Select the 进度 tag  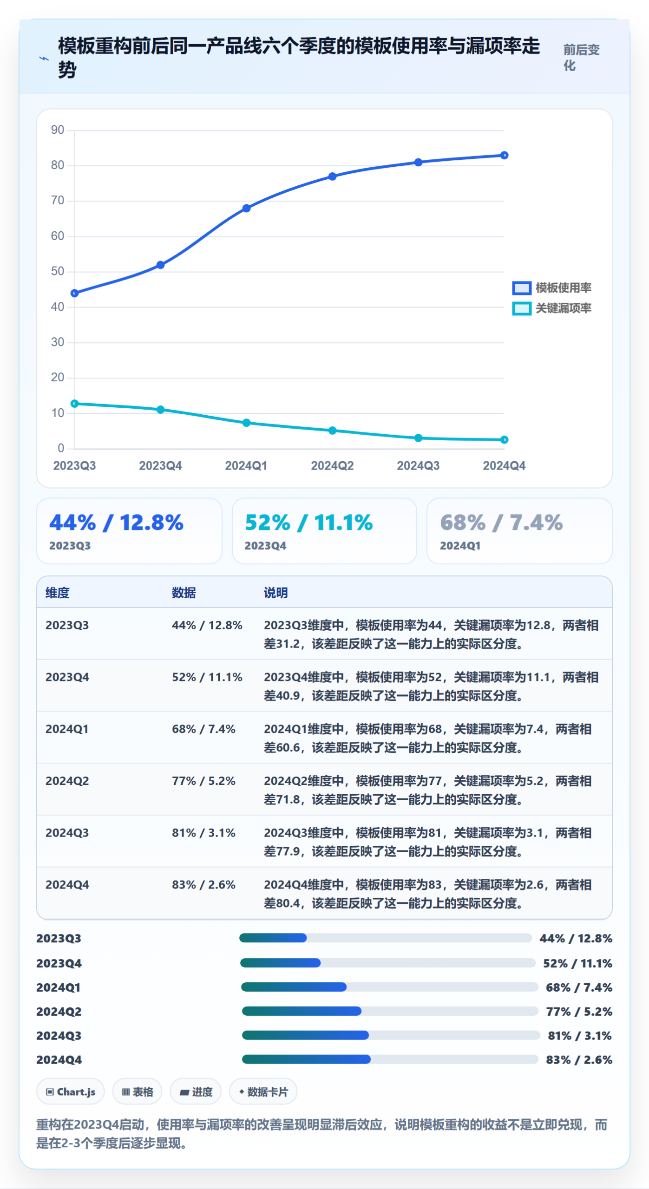(x=196, y=1091)
